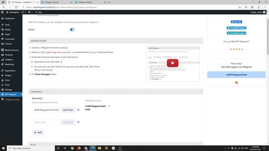The height and width of the screenshot is (151, 269).
Task: Open the updates icon in admin bar
Action: point(24,12)
